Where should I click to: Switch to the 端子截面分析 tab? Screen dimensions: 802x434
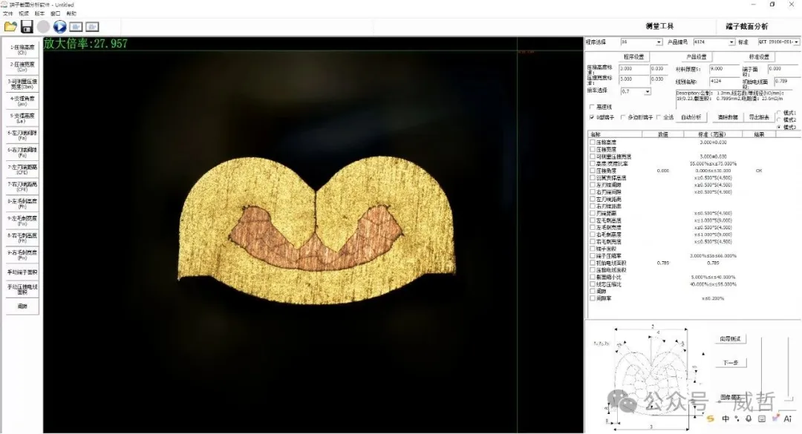747,26
